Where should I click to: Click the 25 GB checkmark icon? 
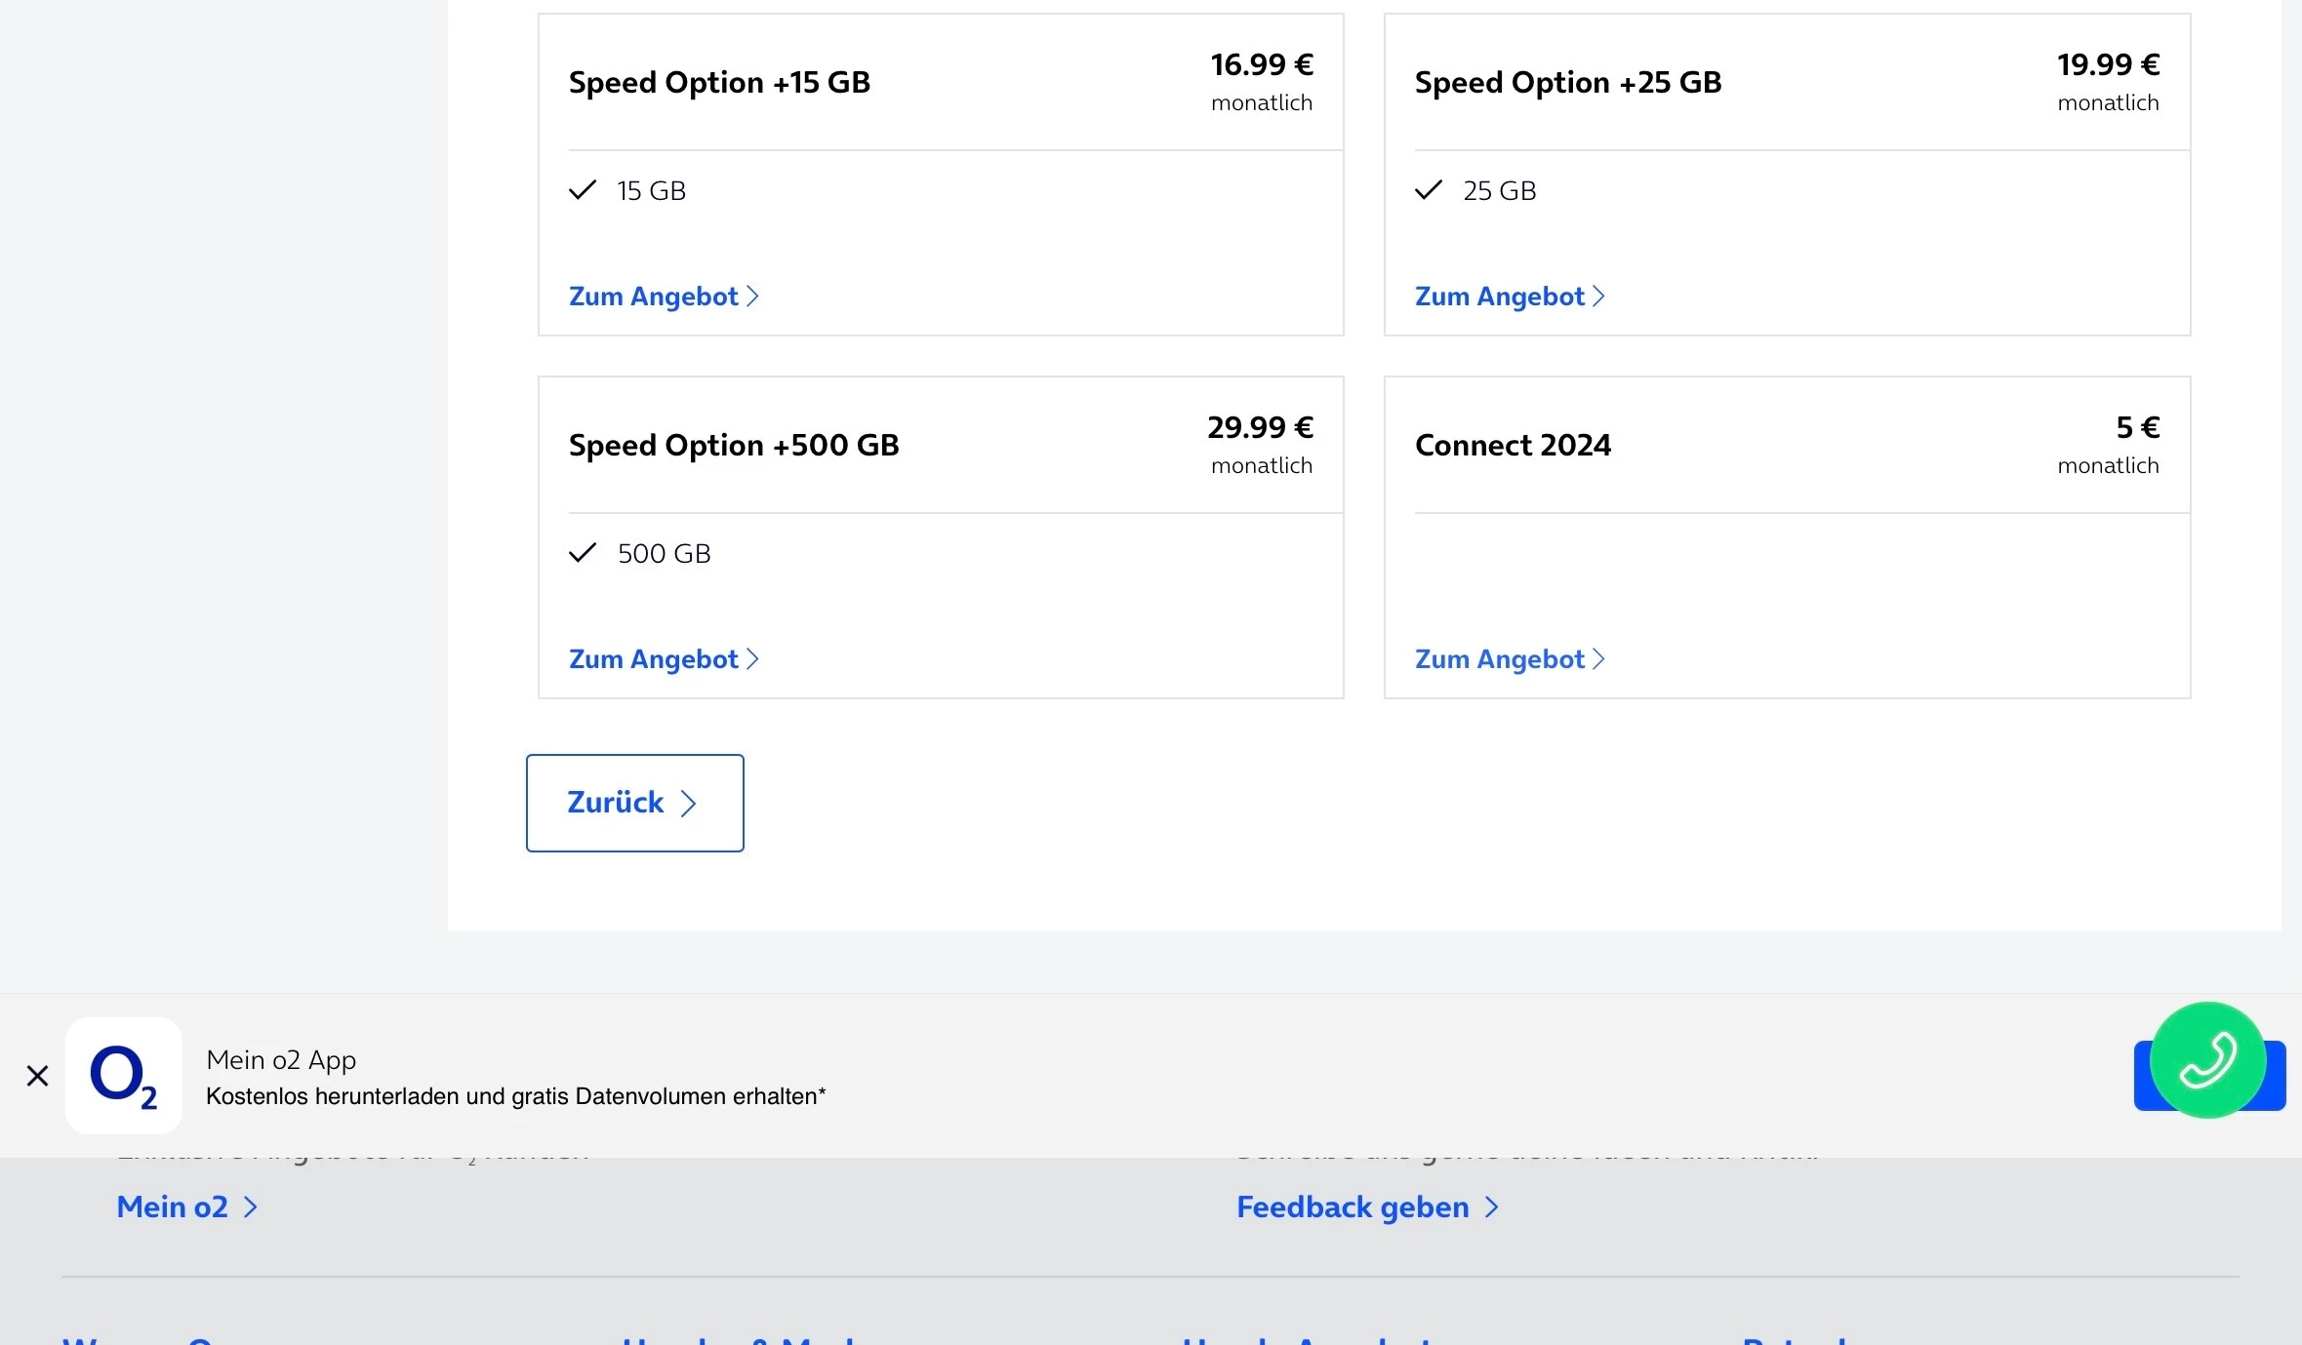(x=1429, y=190)
